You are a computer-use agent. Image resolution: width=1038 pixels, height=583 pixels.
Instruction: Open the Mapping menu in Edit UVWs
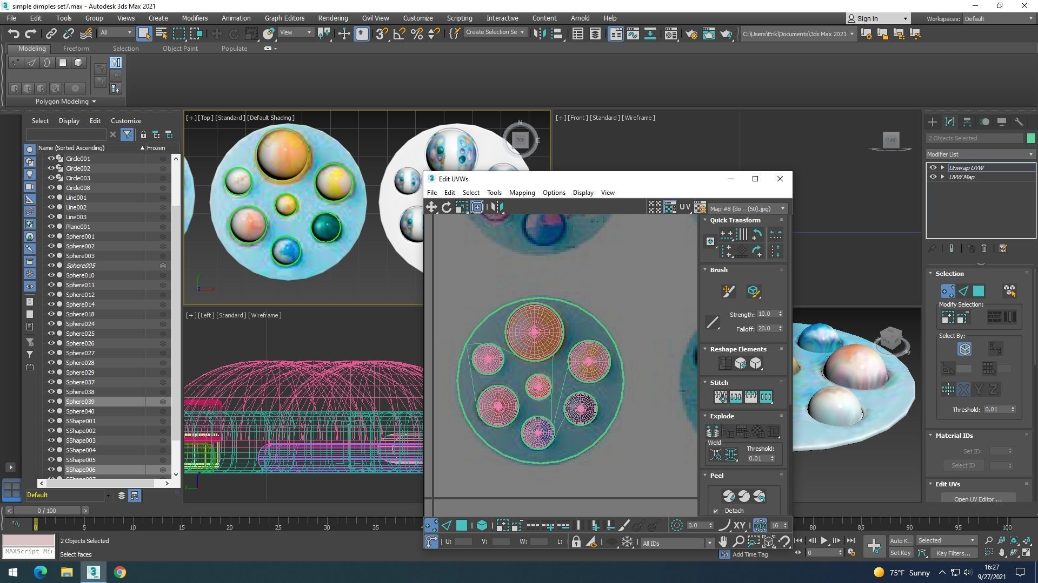(x=522, y=193)
